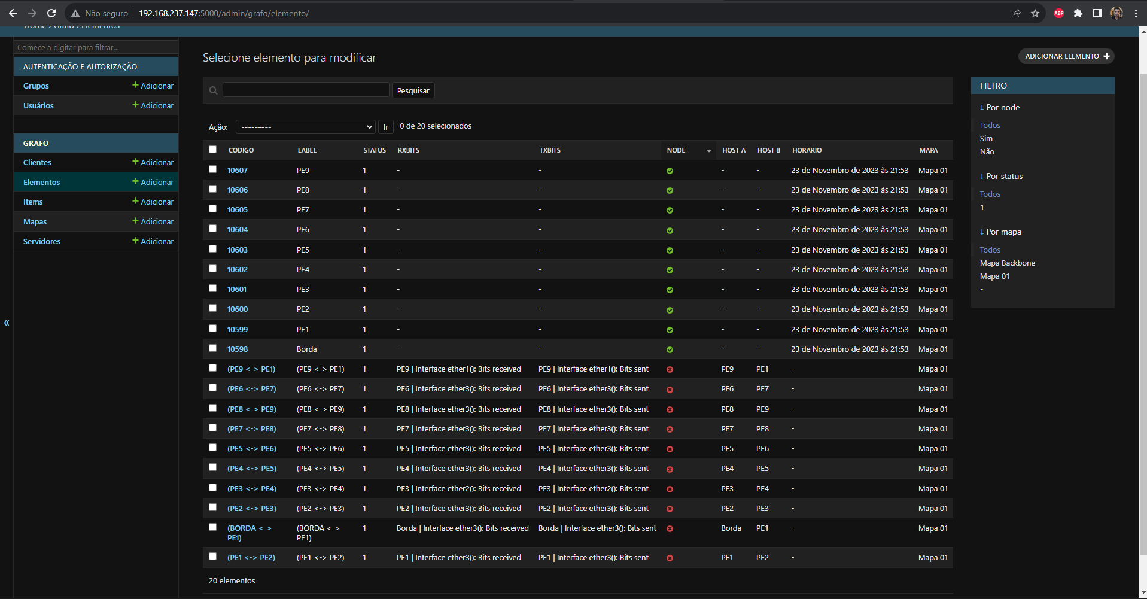
Task: Reload the page with refresh icon
Action: pyautogui.click(x=51, y=13)
